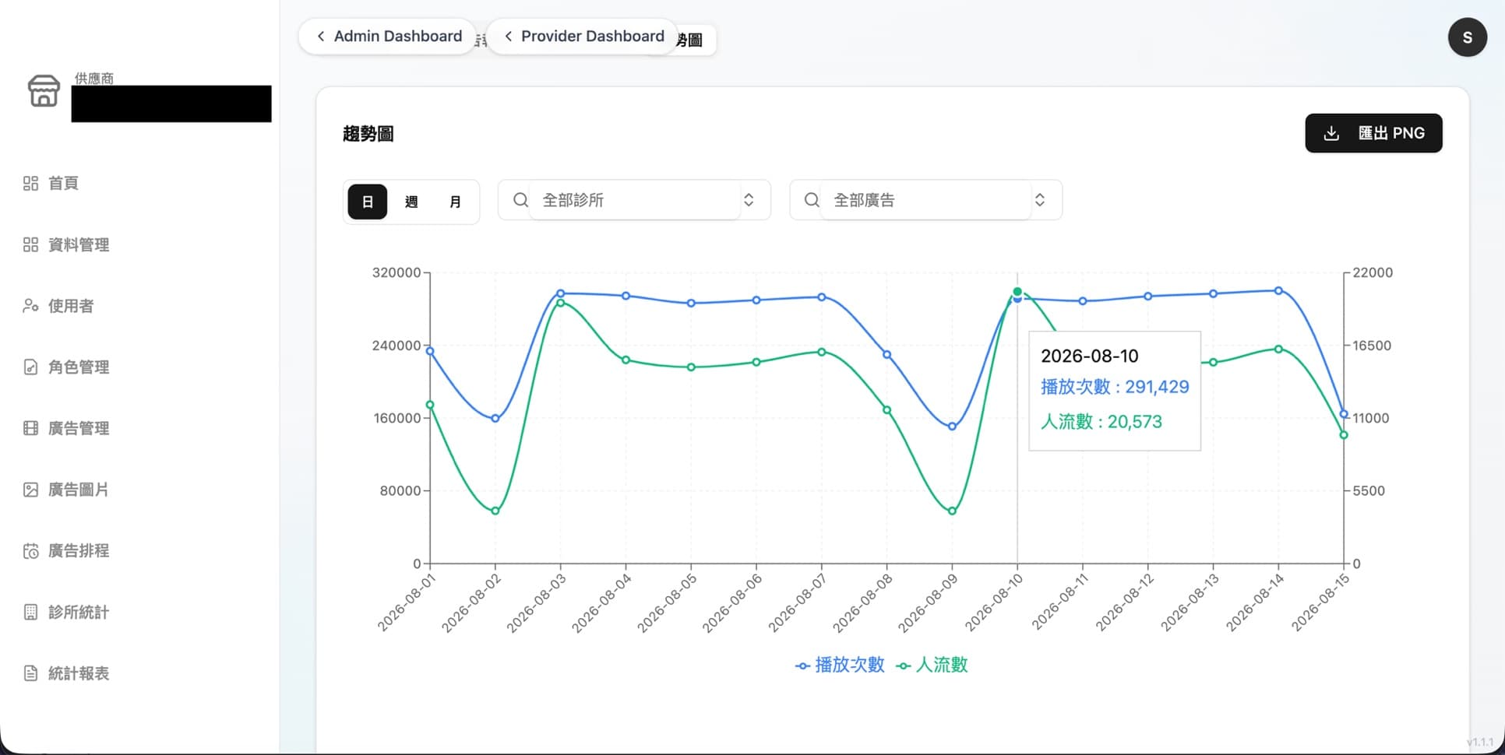The image size is (1505, 755).
Task: Click the 廣告圖片 image icon
Action: [x=30, y=490]
